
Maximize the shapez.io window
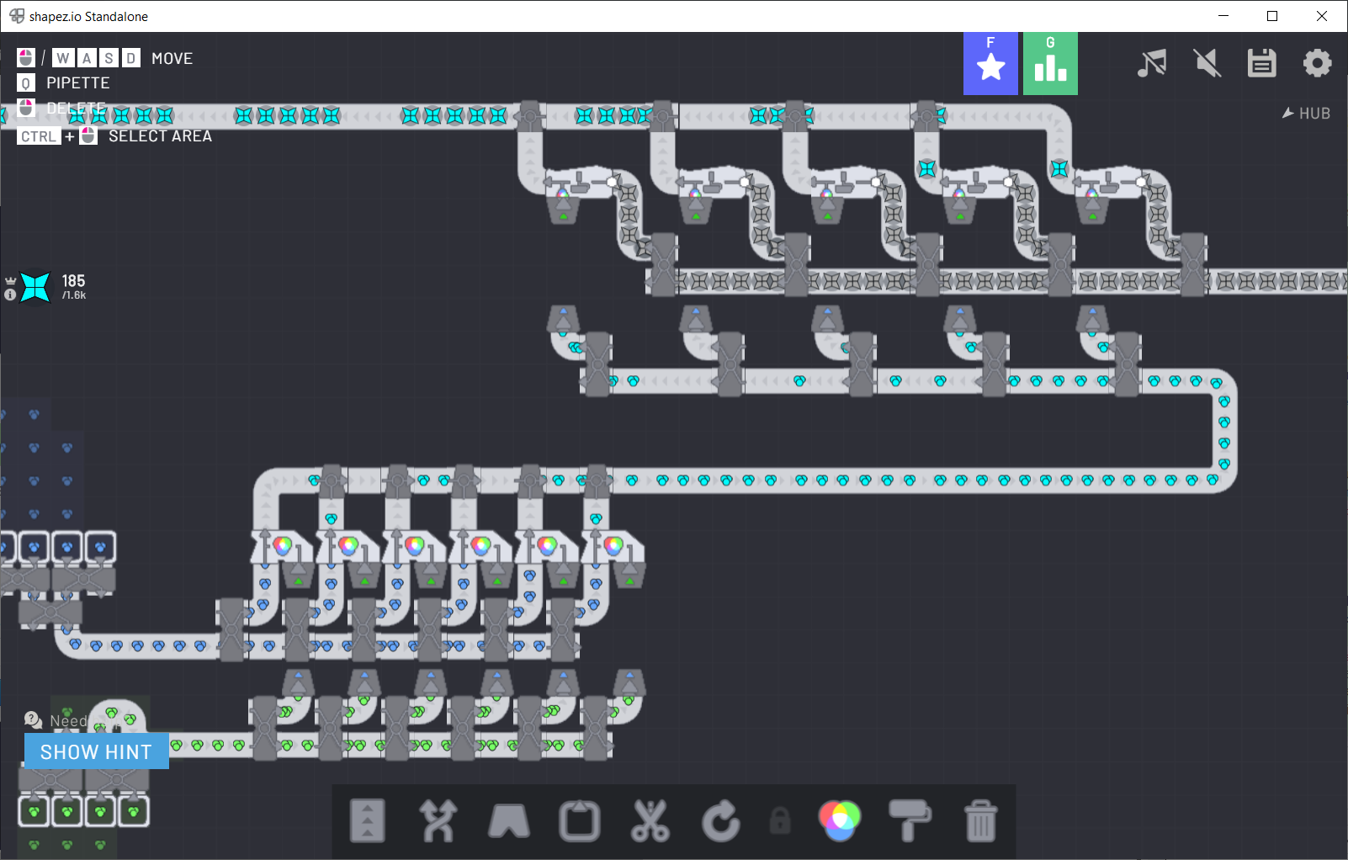coord(1272,16)
